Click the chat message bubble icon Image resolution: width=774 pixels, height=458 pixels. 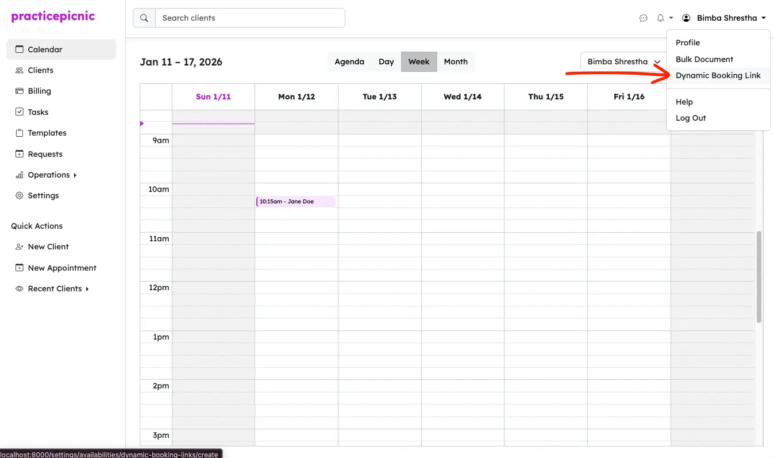pos(643,18)
